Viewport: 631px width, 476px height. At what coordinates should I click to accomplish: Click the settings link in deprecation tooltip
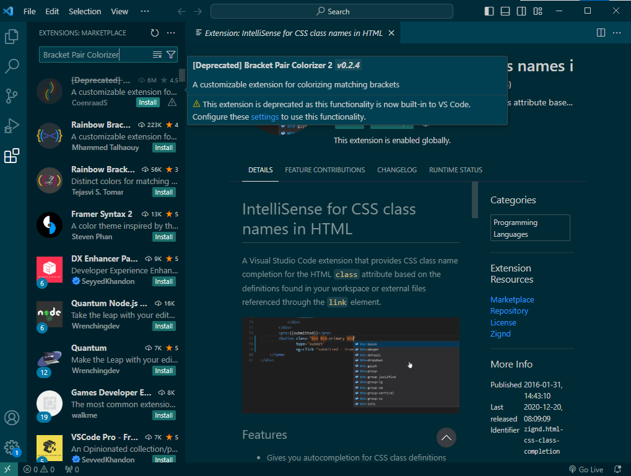(x=264, y=117)
